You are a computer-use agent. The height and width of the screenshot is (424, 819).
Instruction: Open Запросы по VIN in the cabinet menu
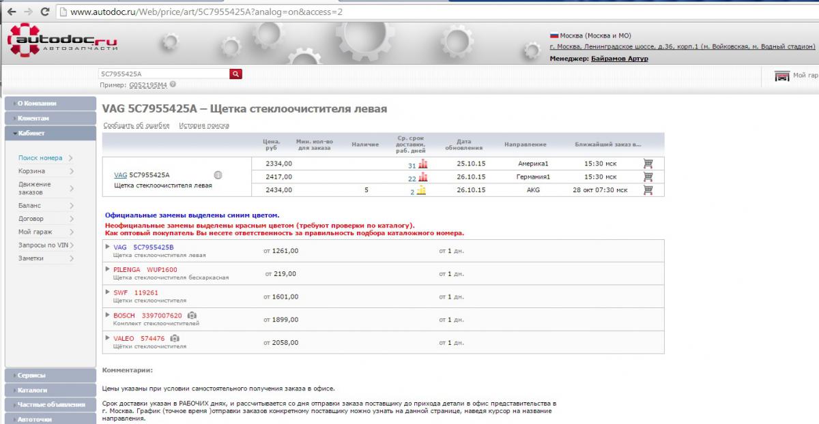point(43,245)
